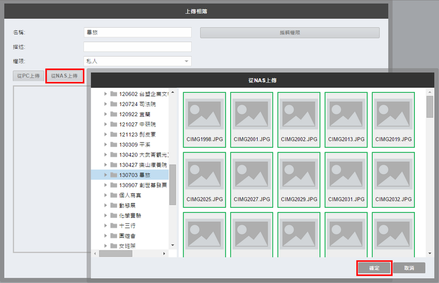
Task: Select the CIMG2001.JPG image placeholder icon
Action: (x=251, y=114)
